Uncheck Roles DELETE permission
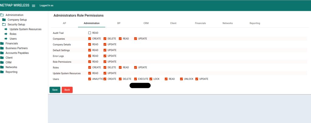The width and height of the screenshot is (311, 123). 105,67
